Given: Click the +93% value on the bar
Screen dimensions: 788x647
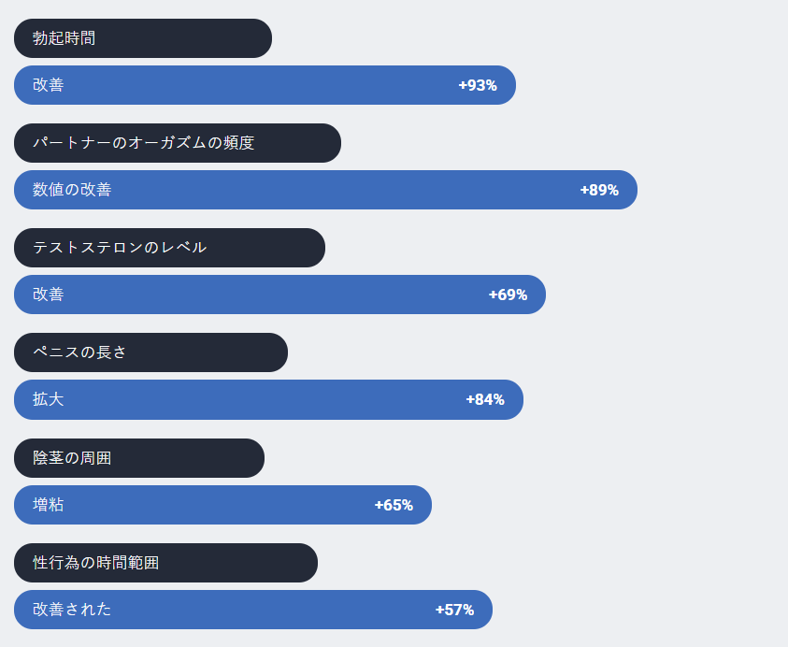Looking at the screenshot, I should [x=477, y=85].
